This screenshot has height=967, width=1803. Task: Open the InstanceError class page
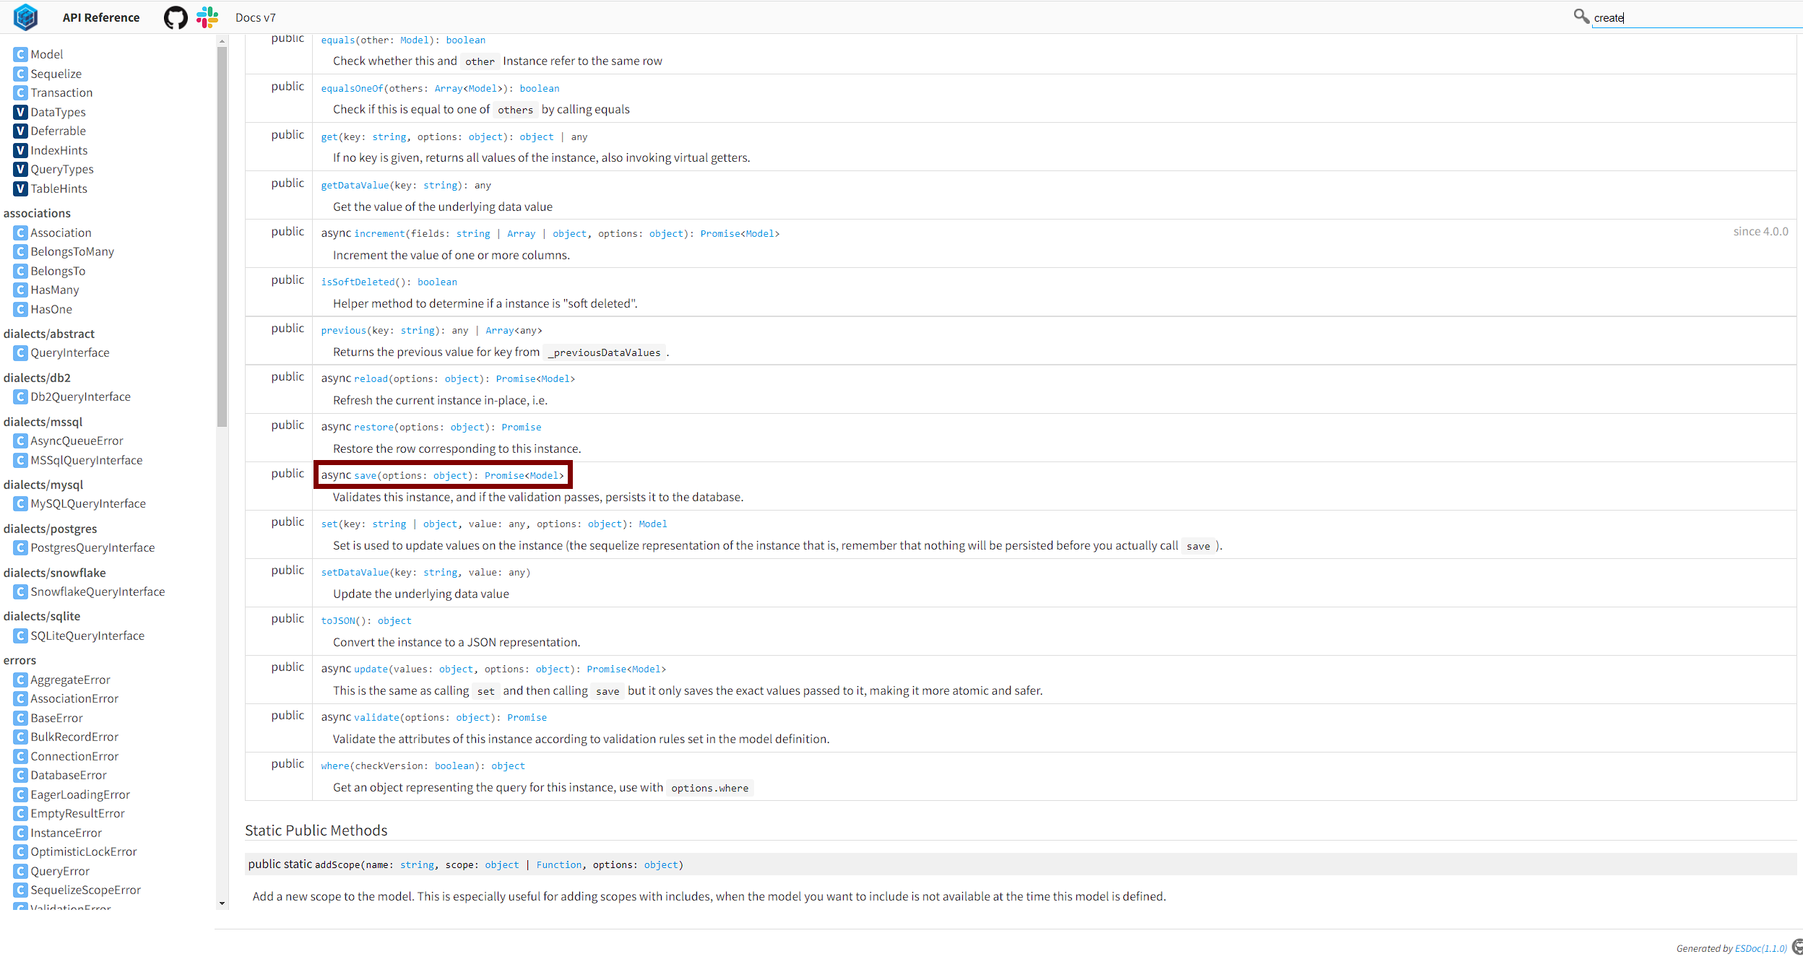coord(66,833)
